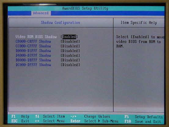Toggle CC000-CFFFF Shadow Disabled value
The height and width of the screenshot is (127, 169).
click(x=70, y=46)
